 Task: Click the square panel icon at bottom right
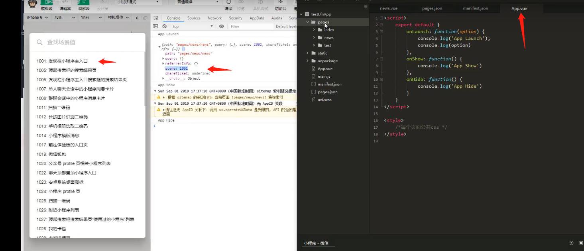pos(581,243)
